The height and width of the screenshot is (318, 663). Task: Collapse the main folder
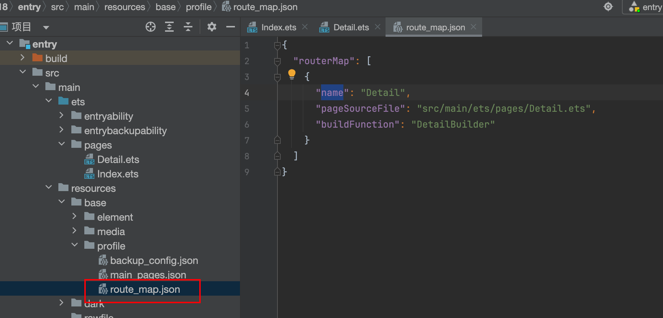[36, 87]
